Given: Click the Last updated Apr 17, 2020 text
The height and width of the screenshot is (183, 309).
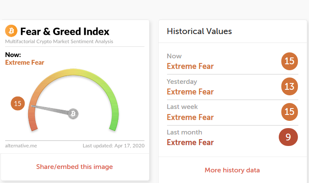Looking at the screenshot, I should pos(113,146).
